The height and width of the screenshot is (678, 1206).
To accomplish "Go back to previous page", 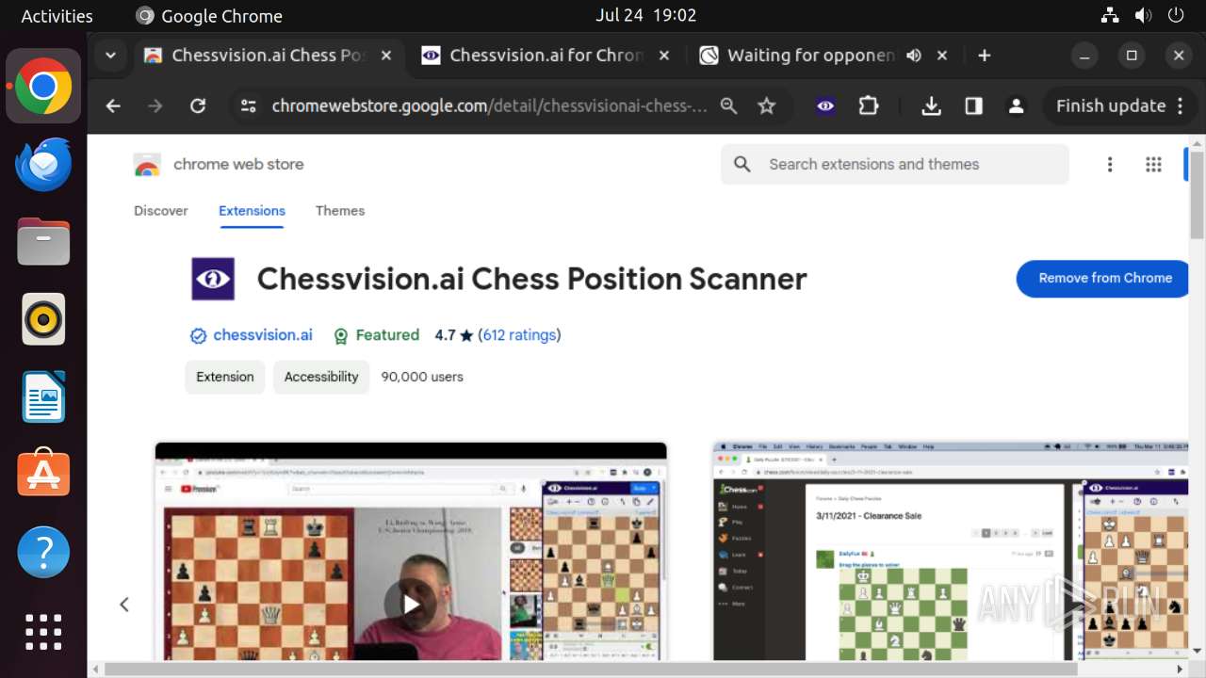I will pyautogui.click(x=113, y=106).
